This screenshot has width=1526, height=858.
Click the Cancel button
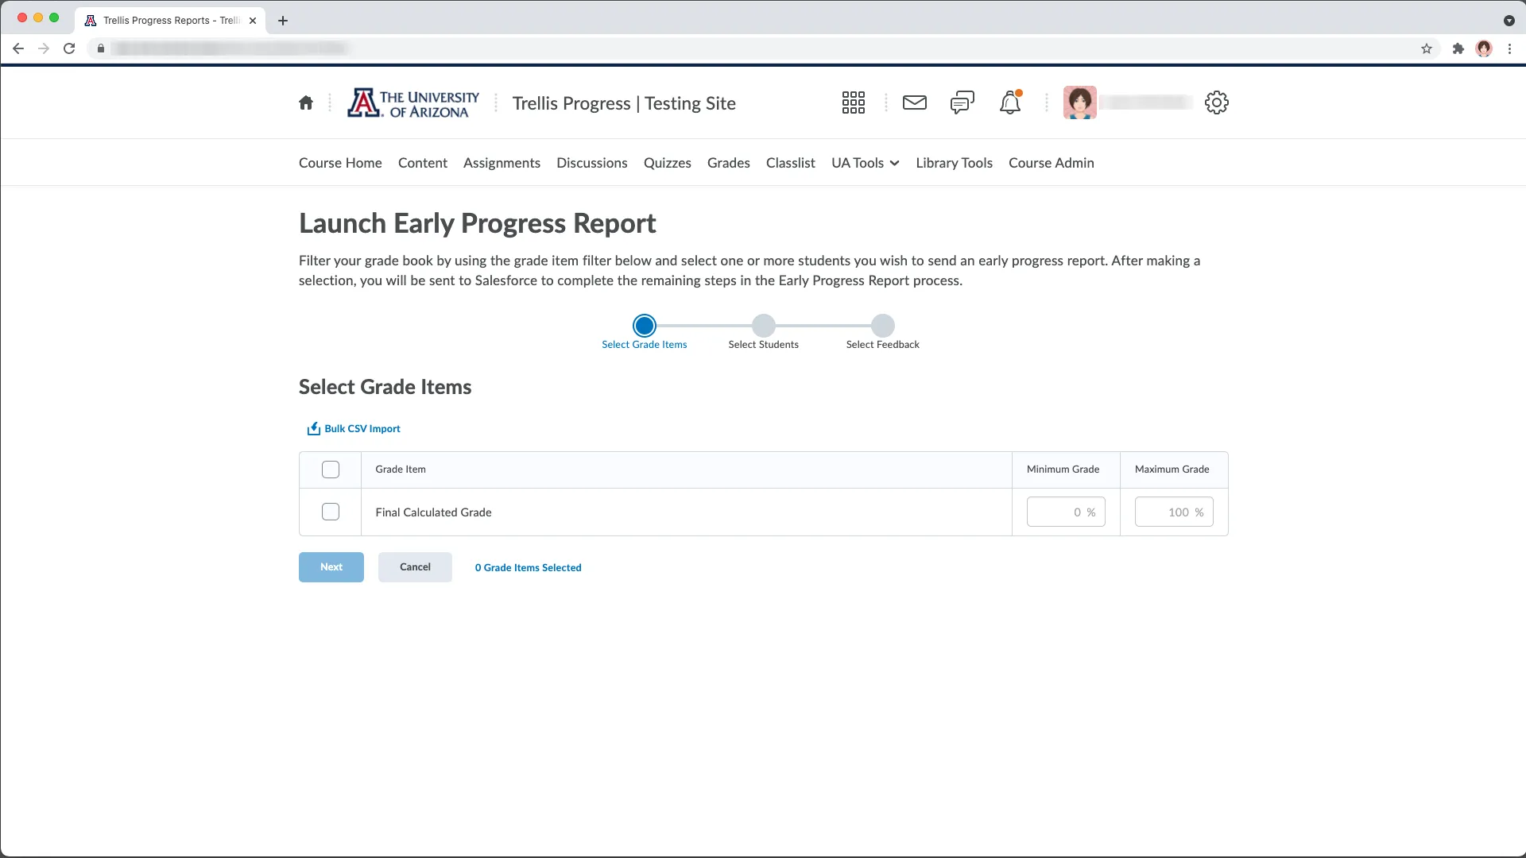(415, 567)
